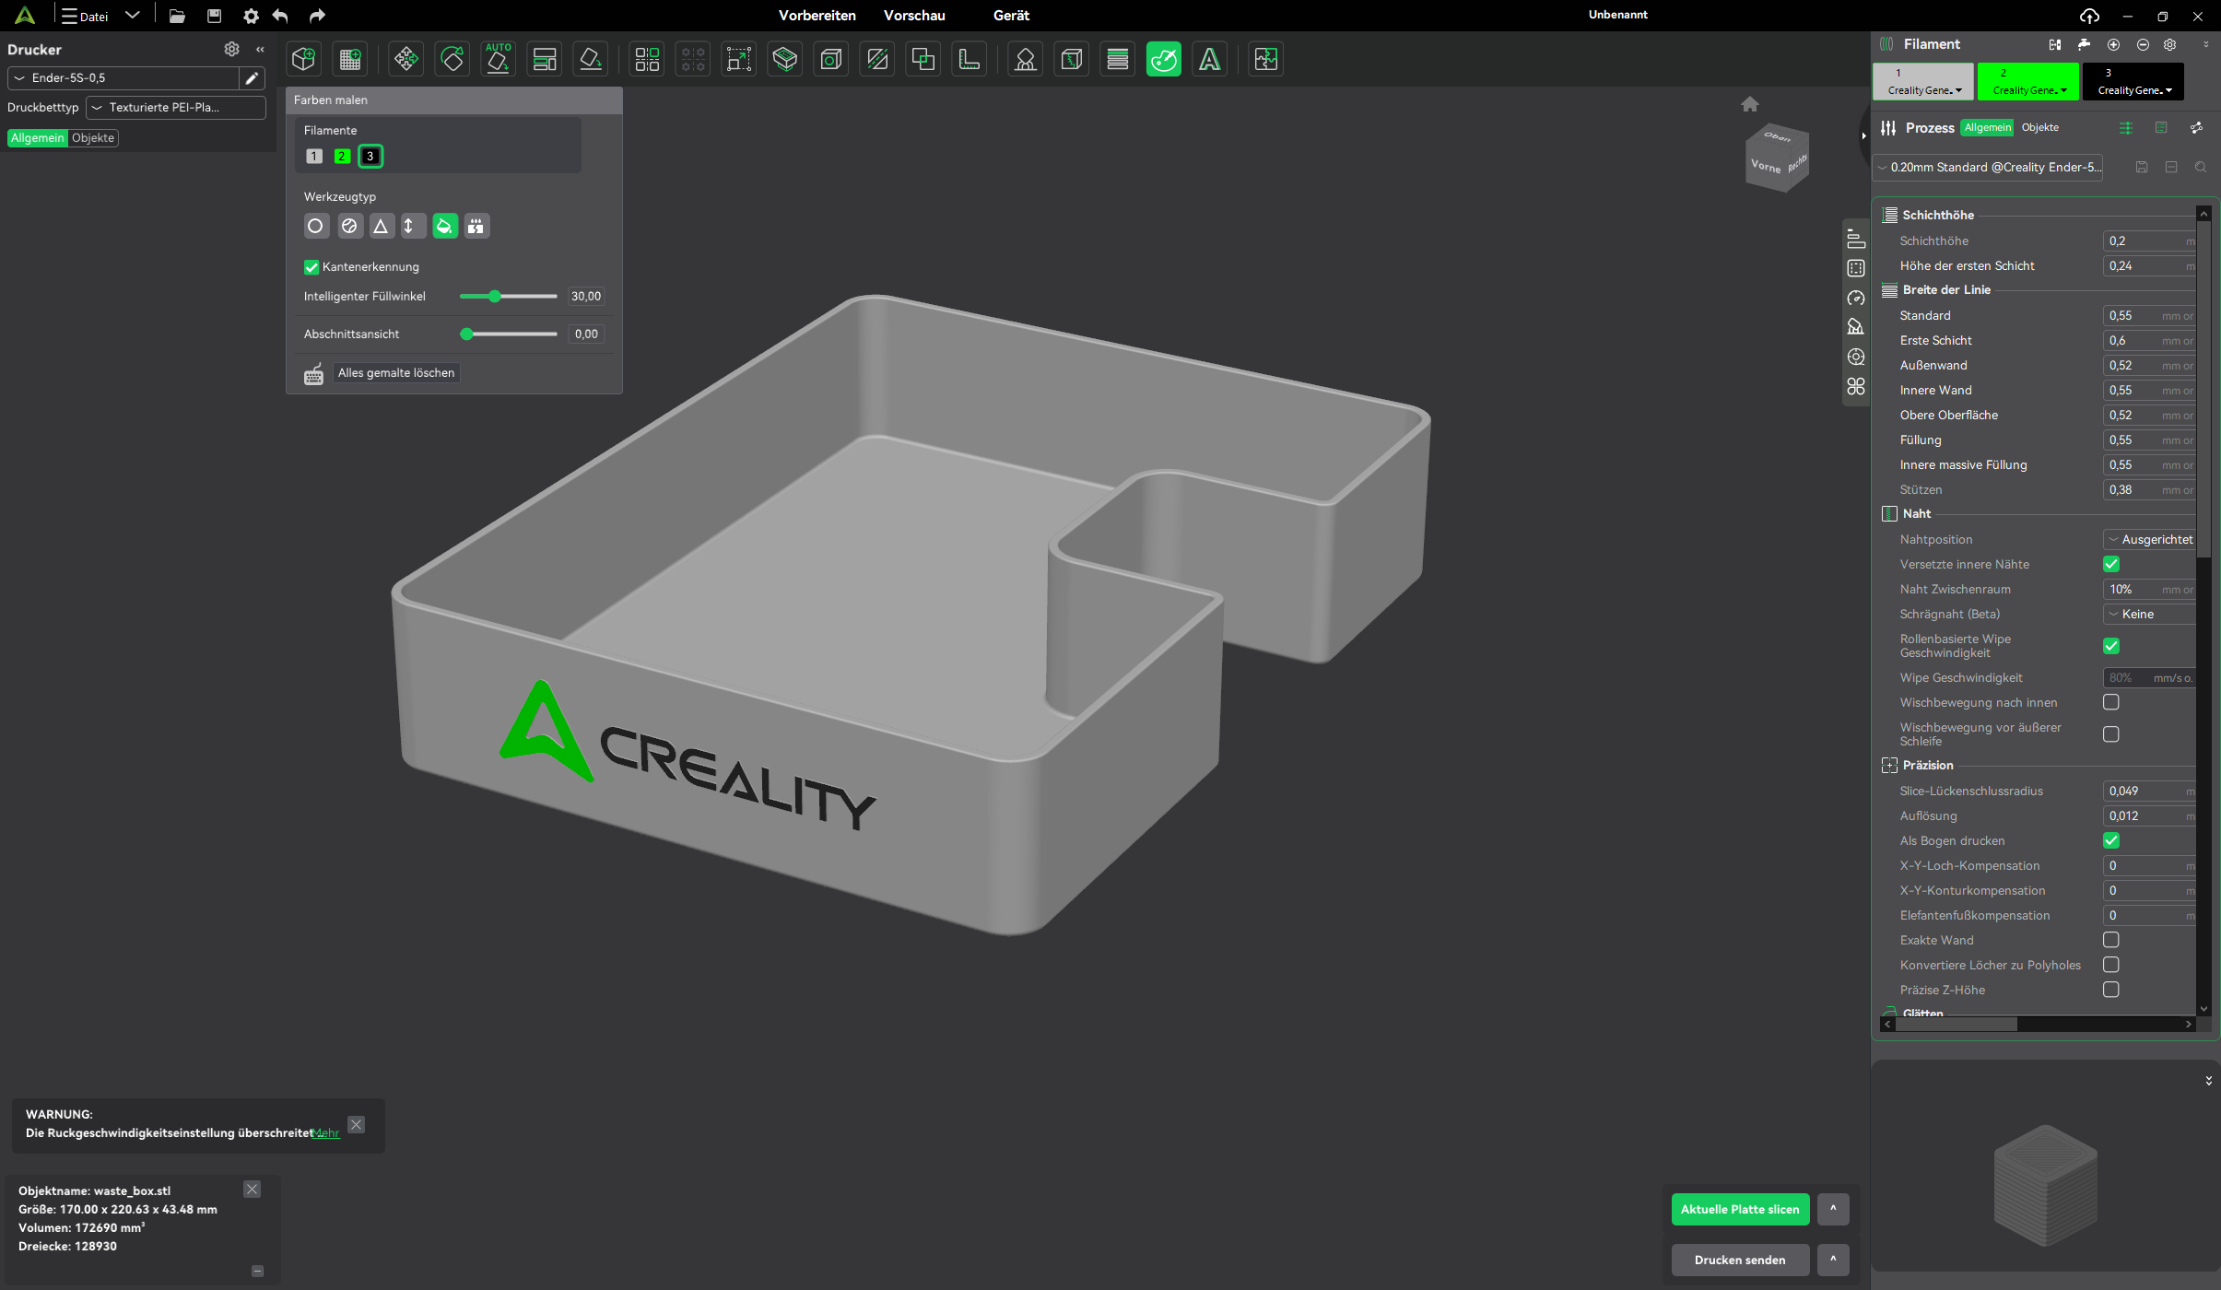
Task: Click the home view icon
Action: 1749,104
